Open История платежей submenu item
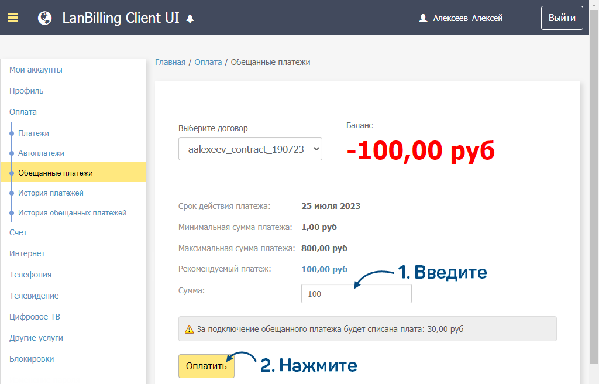The height and width of the screenshot is (384, 599). tap(51, 193)
